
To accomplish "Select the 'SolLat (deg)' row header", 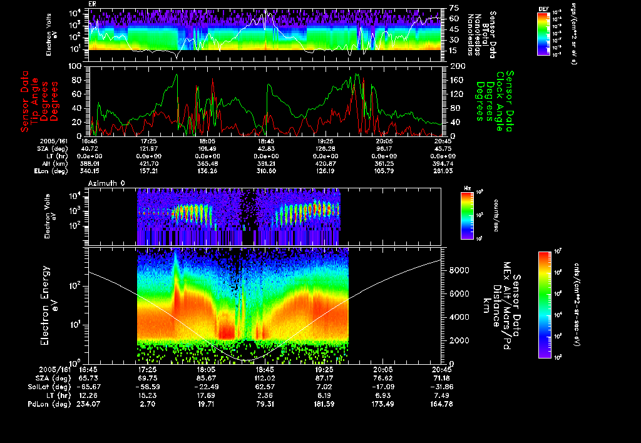I will (49, 387).
